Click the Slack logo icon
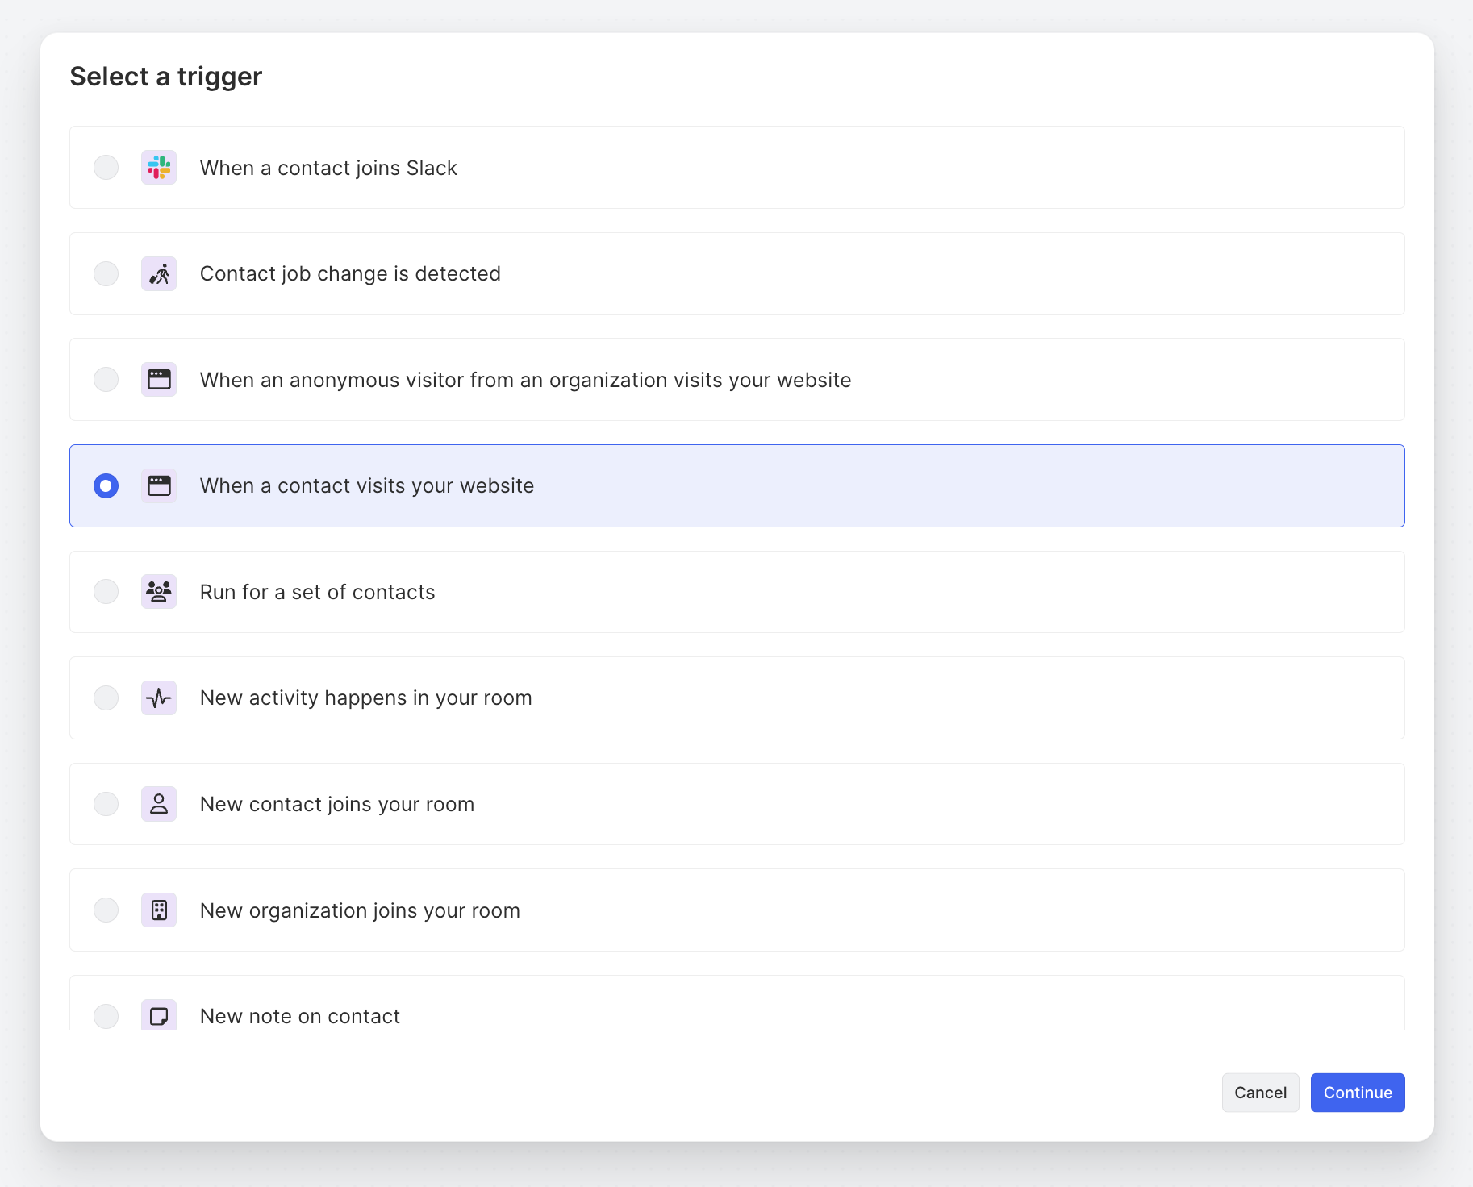The width and height of the screenshot is (1473, 1187). 159,168
